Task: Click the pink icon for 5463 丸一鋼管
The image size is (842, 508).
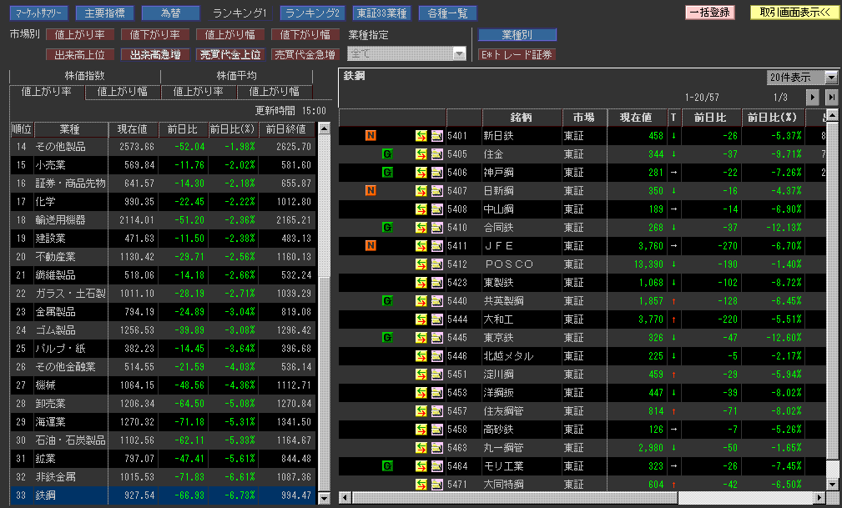Action: (436, 447)
